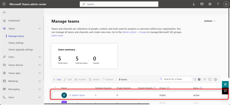Expand the Messaging chevron
This screenshot has height=105, width=230.
(40, 89)
